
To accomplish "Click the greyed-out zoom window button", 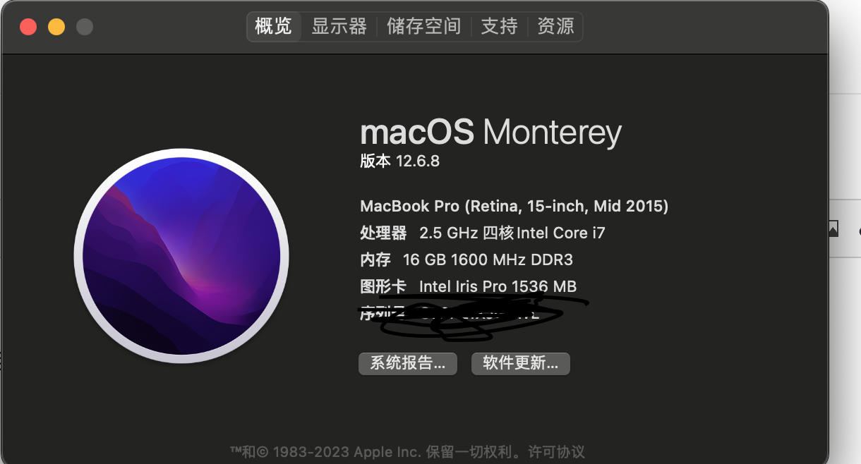I will pos(85,27).
